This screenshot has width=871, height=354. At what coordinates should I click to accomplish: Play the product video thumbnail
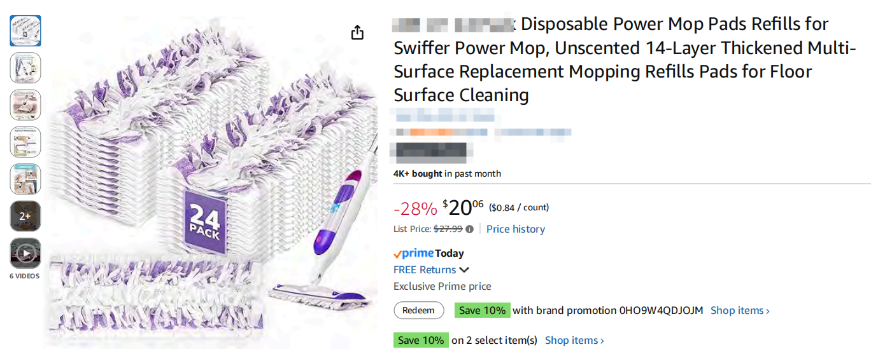(25, 254)
